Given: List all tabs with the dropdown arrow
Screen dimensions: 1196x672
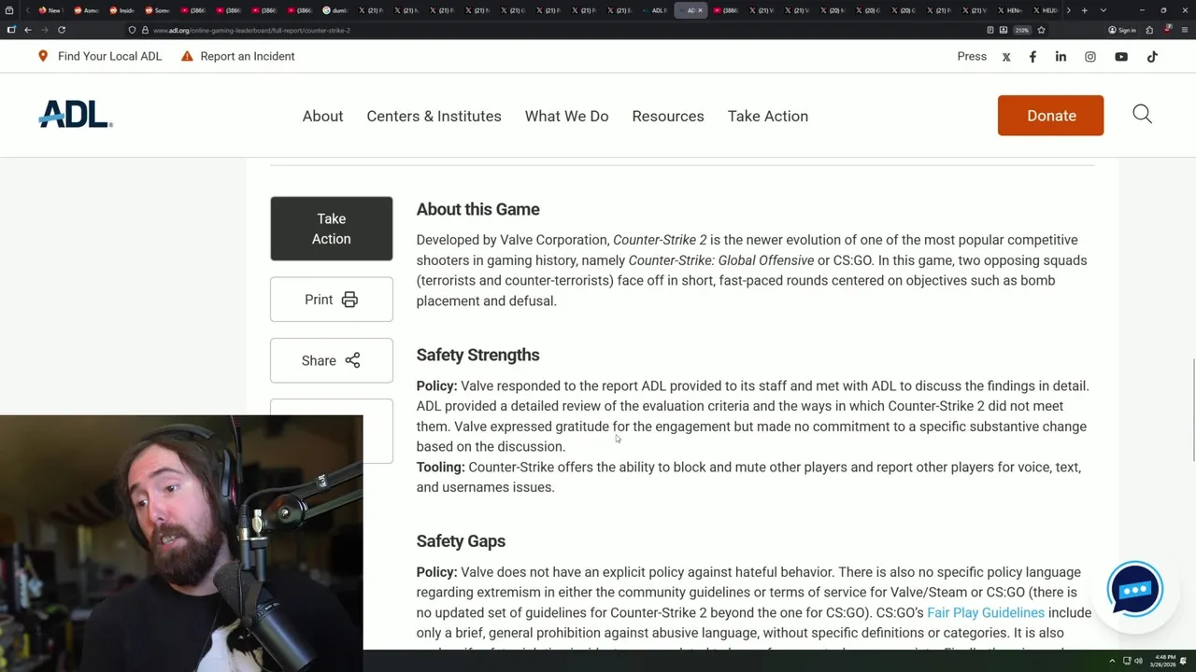Looking at the screenshot, I should pos(1103,10).
